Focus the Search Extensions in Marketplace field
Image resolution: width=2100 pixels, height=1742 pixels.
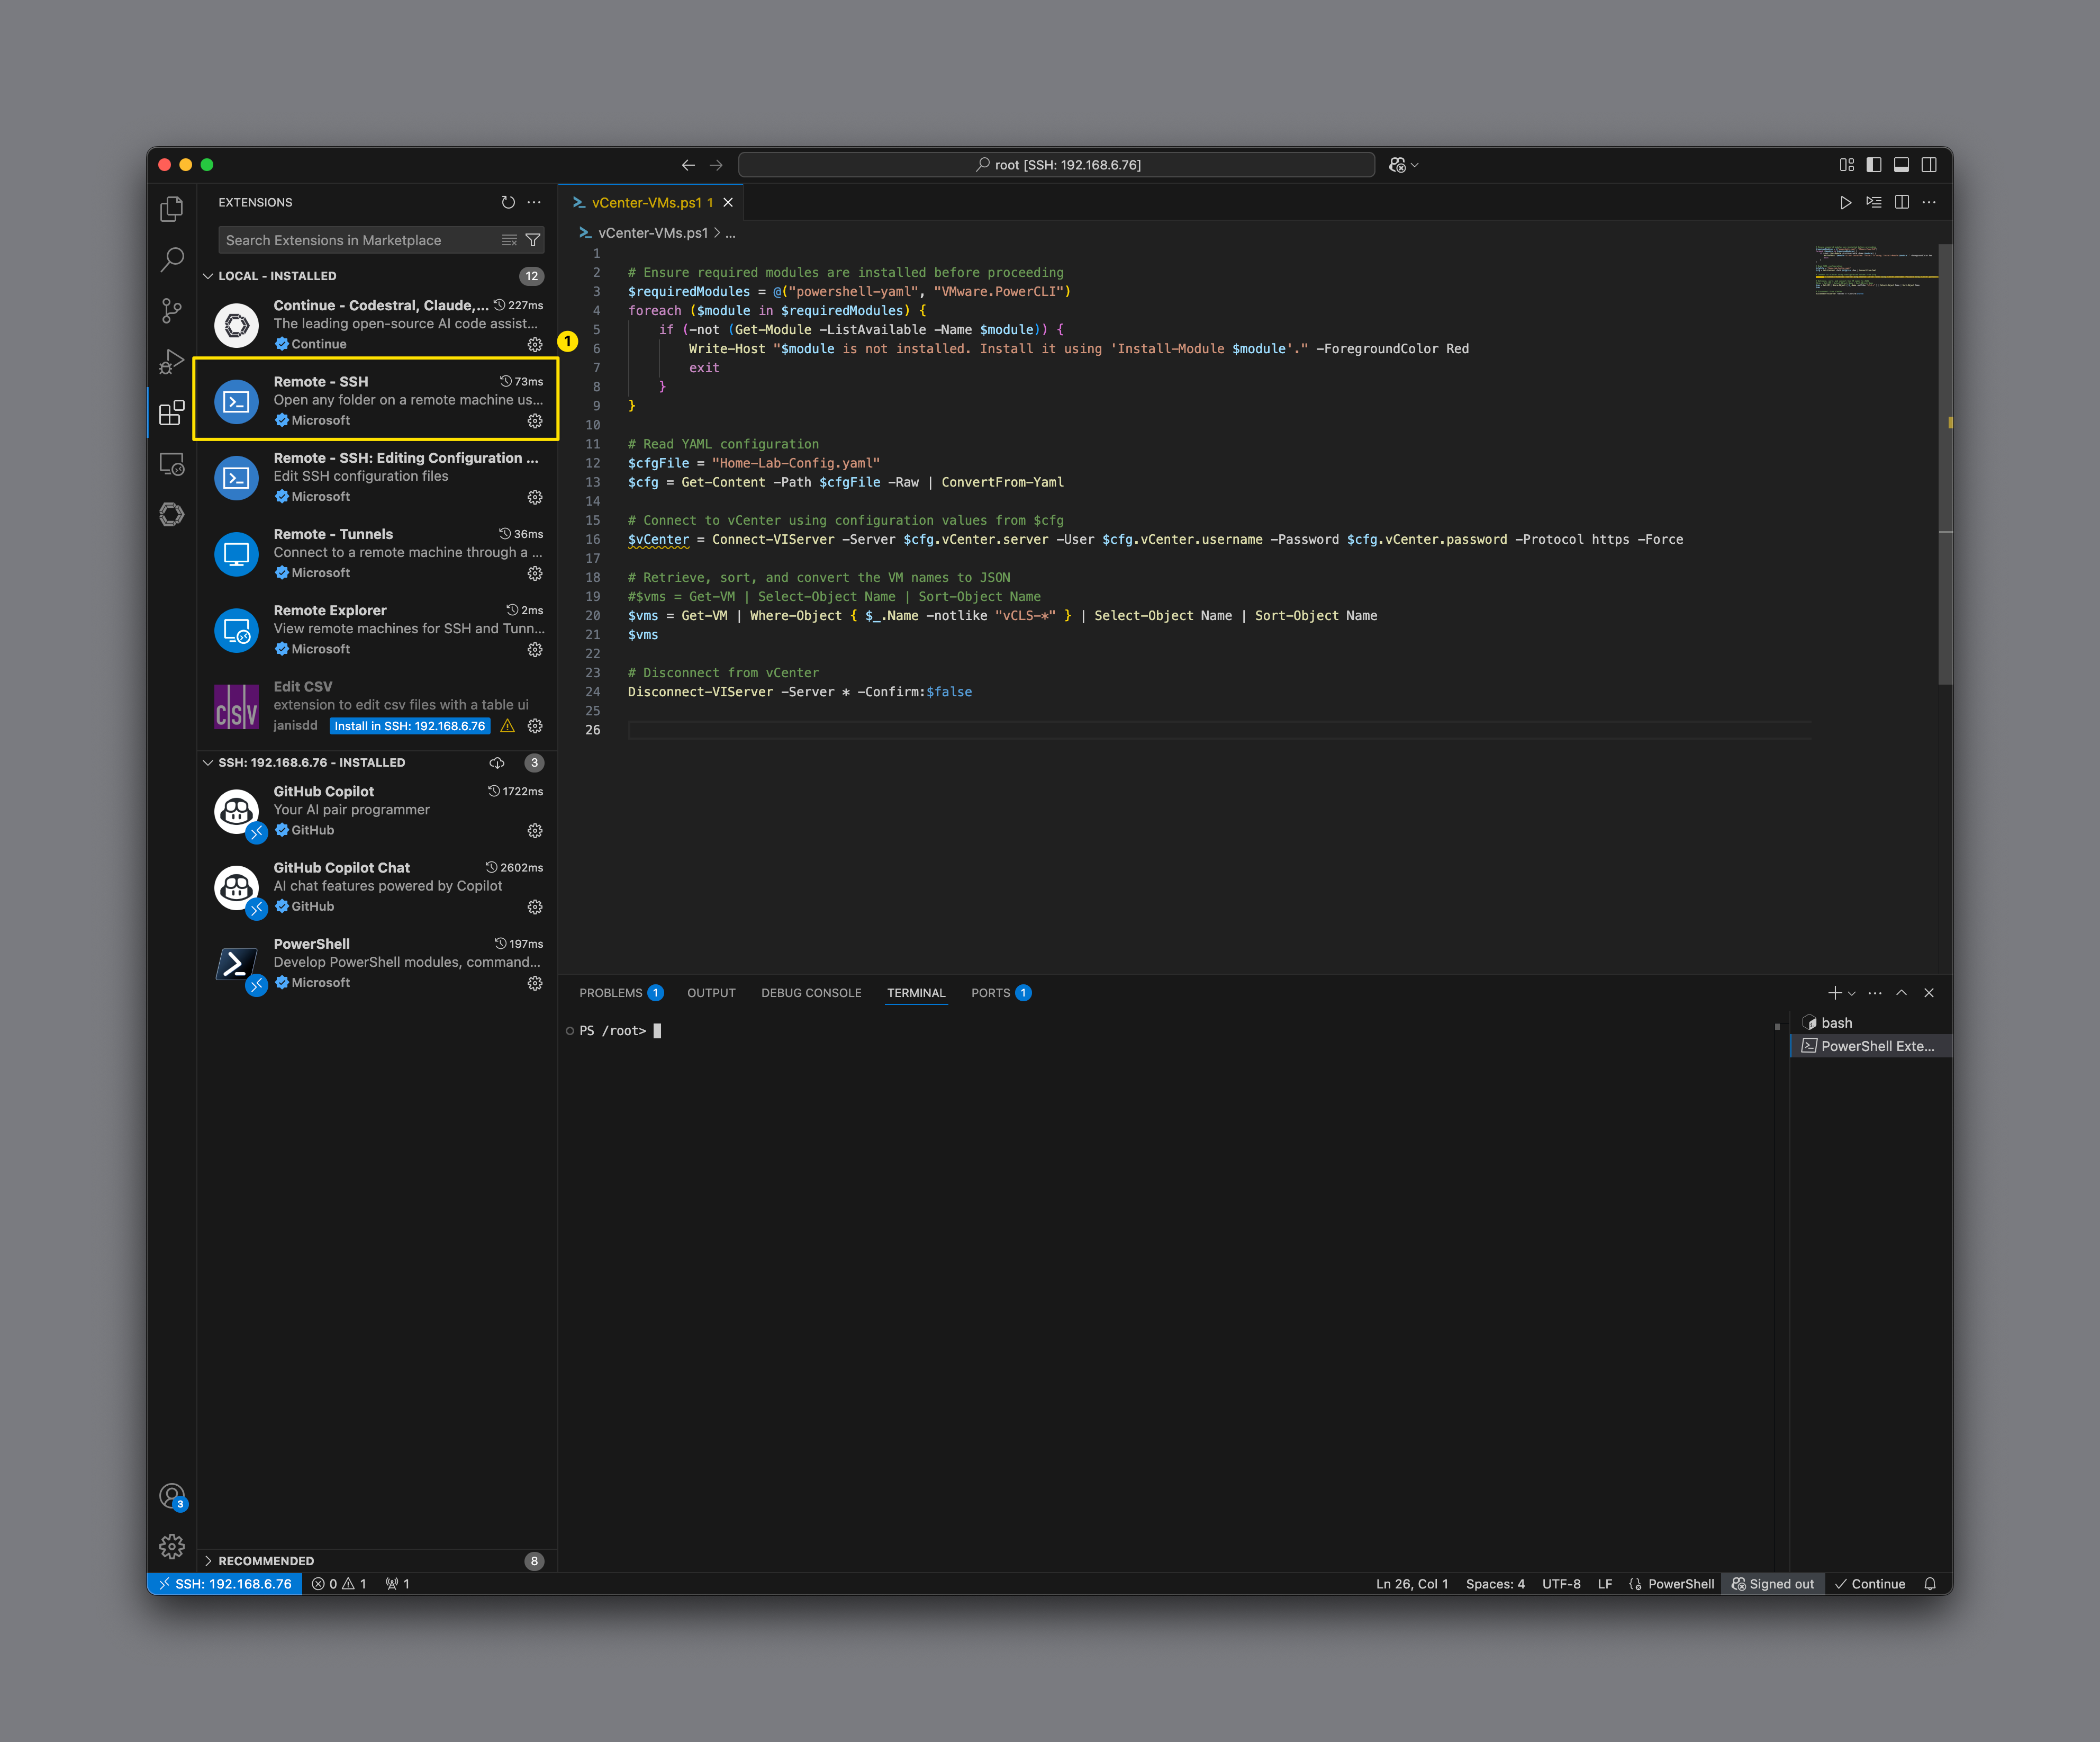click(360, 240)
